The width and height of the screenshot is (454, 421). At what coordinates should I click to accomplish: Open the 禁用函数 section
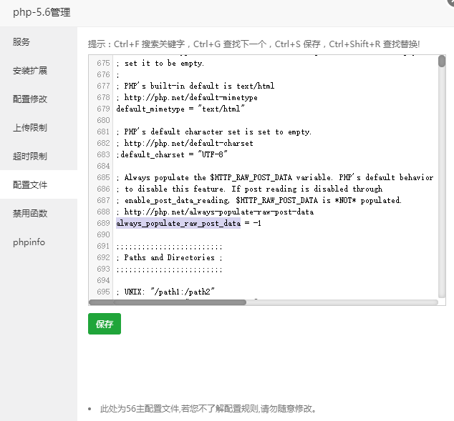[x=30, y=214]
